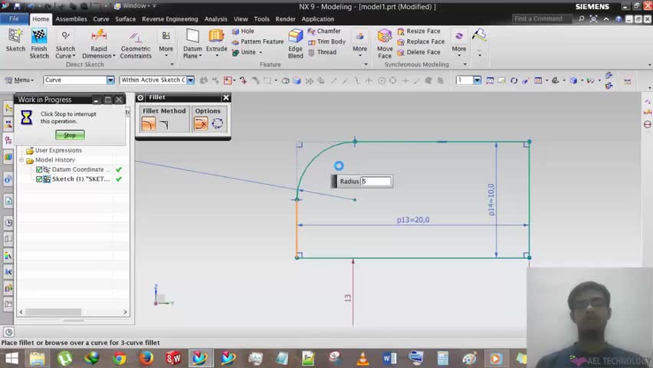This screenshot has height=368, width=653.
Task: Launch VLC media player from taskbar
Action: coord(363,358)
